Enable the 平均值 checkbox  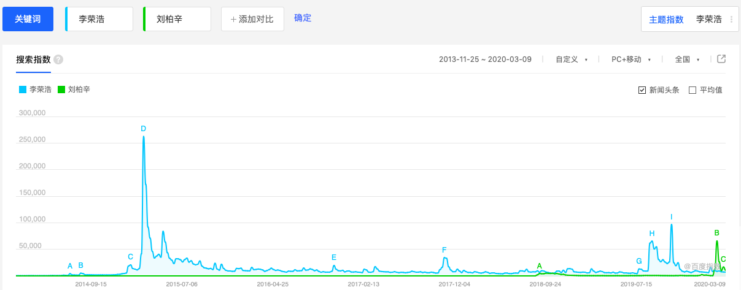pyautogui.click(x=693, y=90)
